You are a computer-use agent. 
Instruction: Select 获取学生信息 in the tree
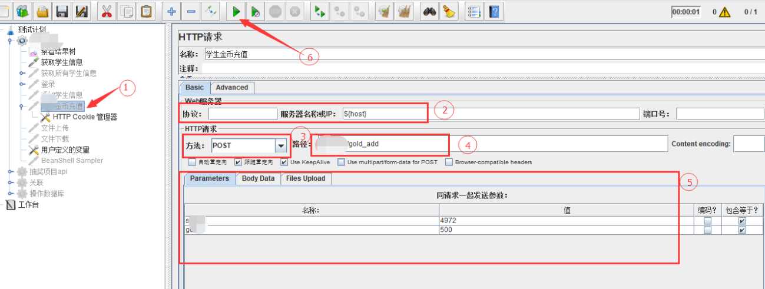62,62
